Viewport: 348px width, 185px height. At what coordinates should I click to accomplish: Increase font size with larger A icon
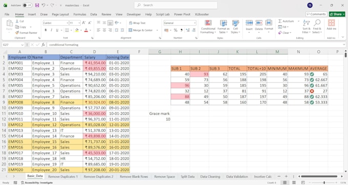pos(83,23)
